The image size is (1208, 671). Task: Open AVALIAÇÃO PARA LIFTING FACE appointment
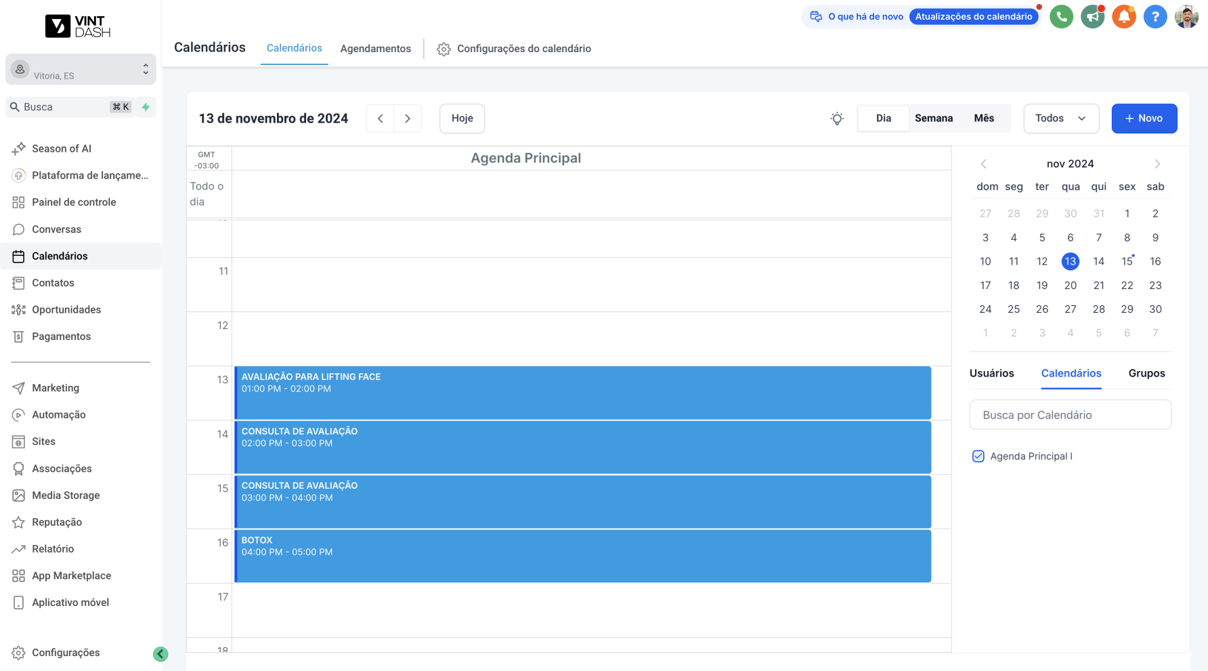tap(582, 393)
